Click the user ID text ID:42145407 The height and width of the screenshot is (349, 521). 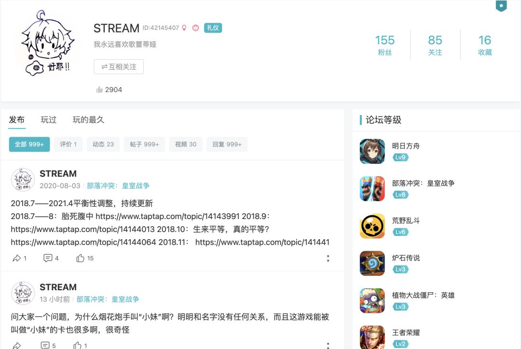coord(161,28)
